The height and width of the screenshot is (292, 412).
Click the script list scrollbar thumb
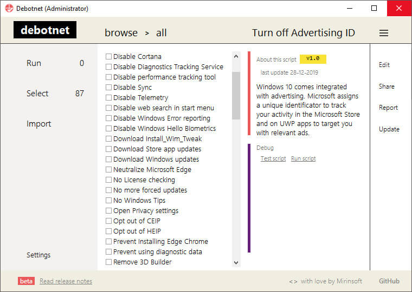click(236, 95)
